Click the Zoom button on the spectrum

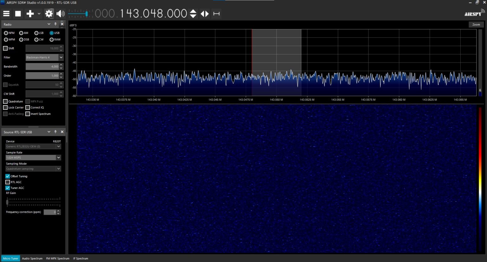[x=476, y=24]
